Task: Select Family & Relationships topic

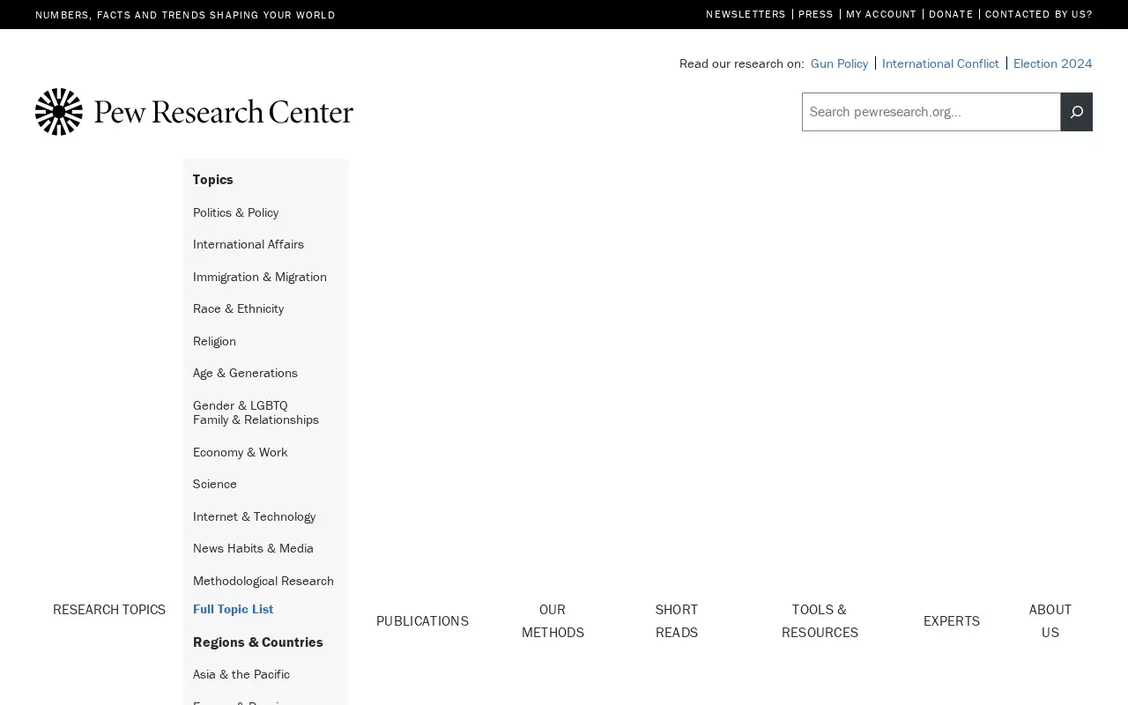Action: point(256,419)
